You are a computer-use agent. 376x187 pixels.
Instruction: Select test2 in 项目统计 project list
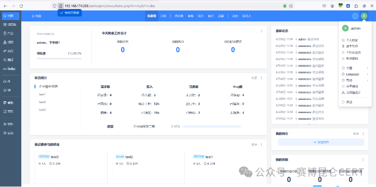point(42,102)
